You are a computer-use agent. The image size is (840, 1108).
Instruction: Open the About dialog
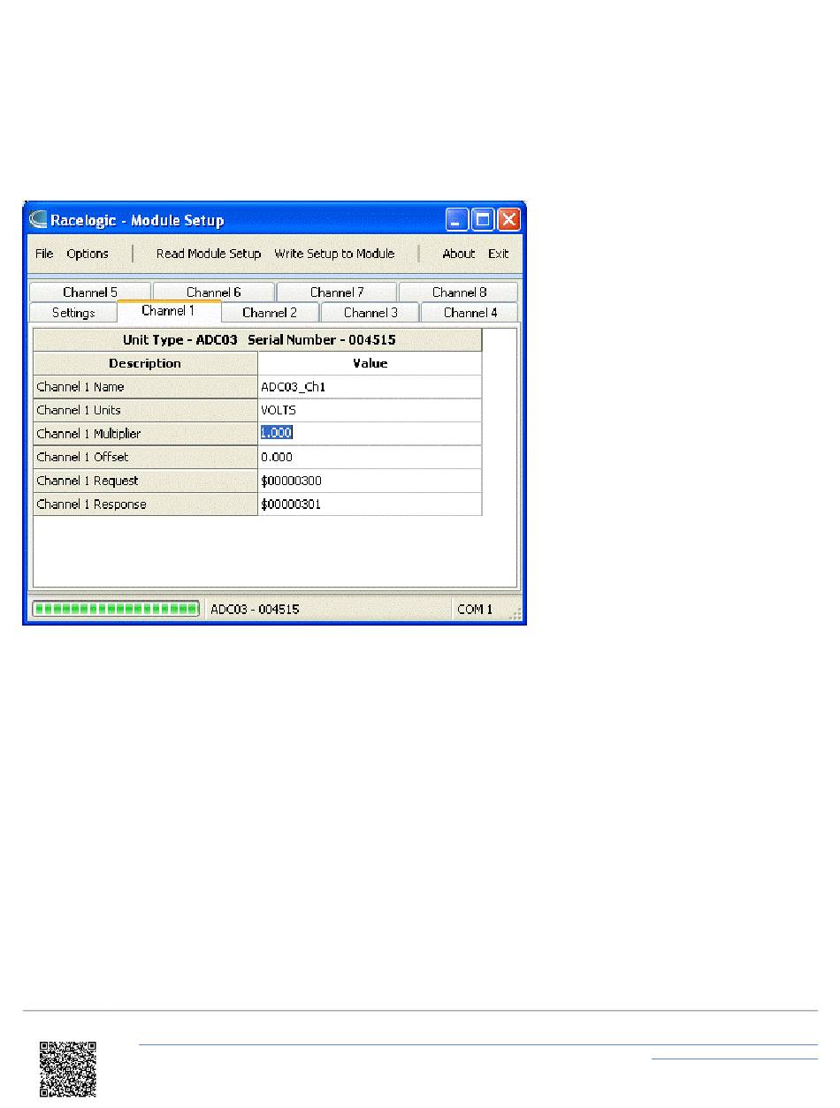pyautogui.click(x=459, y=254)
